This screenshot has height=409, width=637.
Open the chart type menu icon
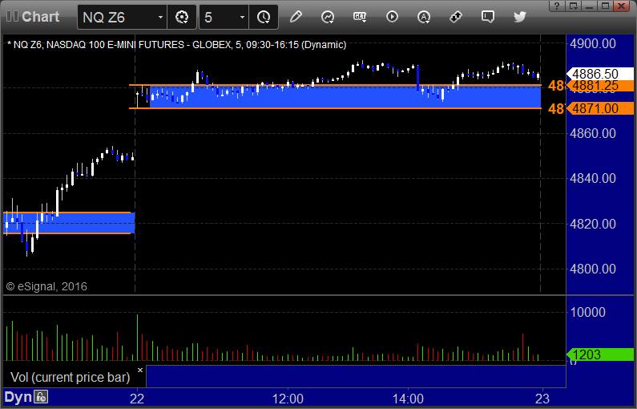pos(328,17)
